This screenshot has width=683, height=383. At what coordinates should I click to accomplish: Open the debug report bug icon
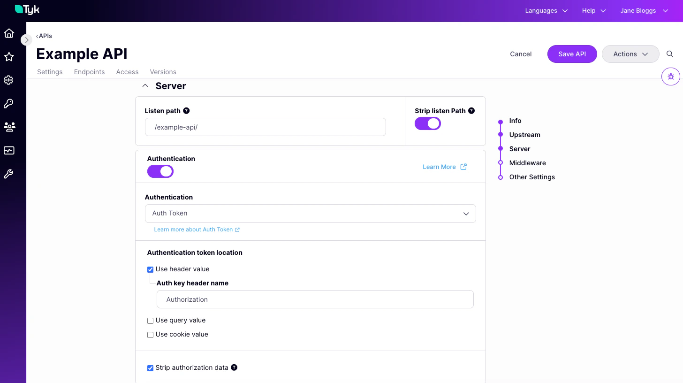[x=670, y=76]
